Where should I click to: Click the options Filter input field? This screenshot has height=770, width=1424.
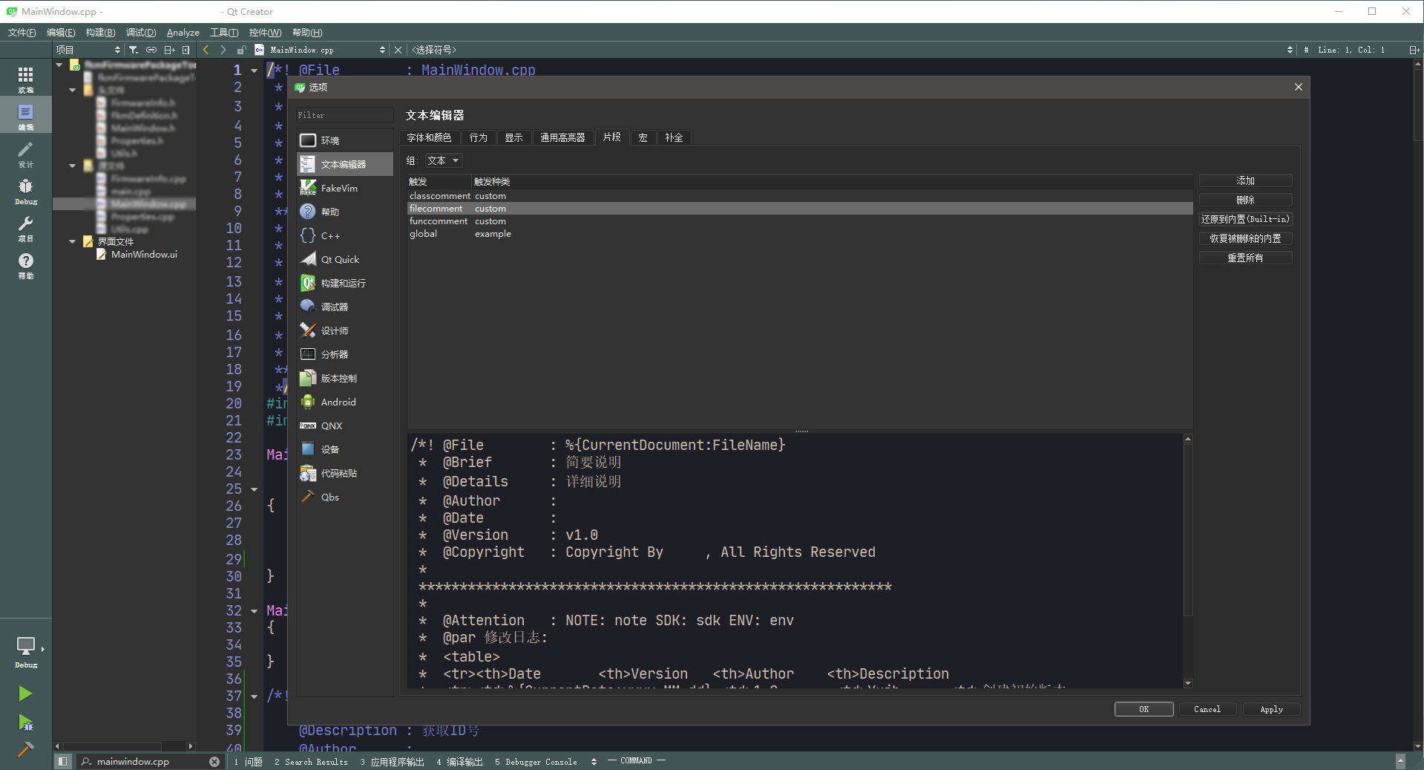point(344,115)
